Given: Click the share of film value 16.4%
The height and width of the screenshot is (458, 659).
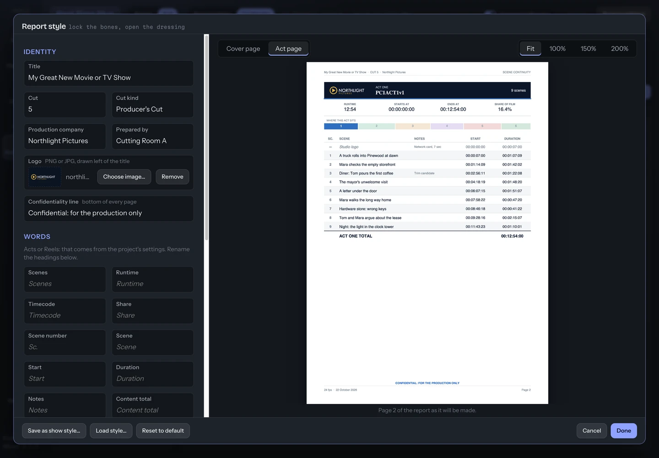Looking at the screenshot, I should coord(505,109).
